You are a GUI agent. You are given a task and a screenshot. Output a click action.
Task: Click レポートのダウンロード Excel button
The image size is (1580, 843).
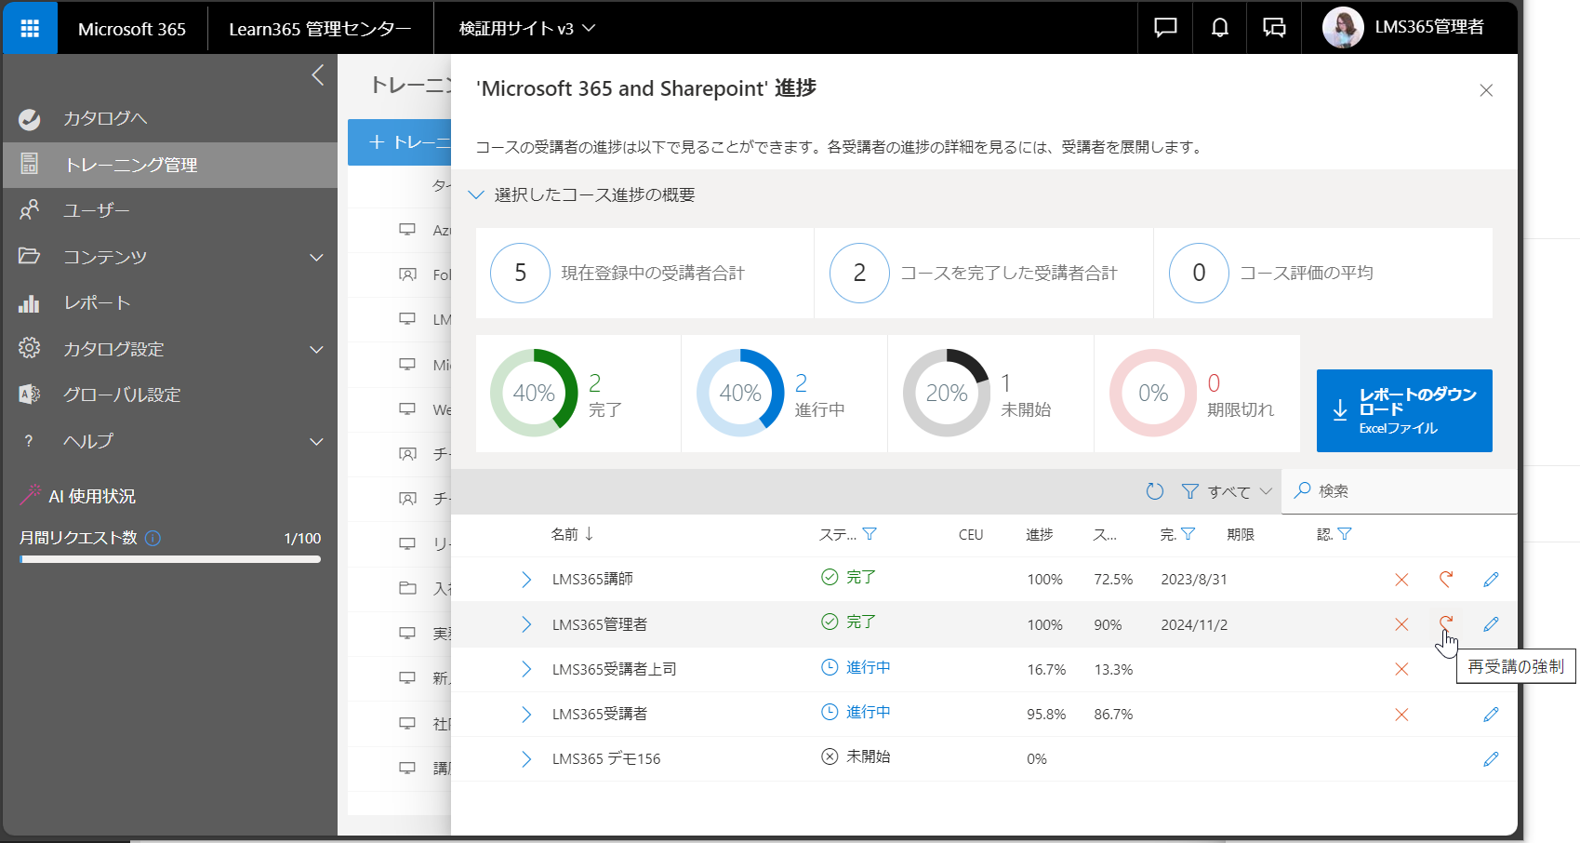click(1404, 410)
